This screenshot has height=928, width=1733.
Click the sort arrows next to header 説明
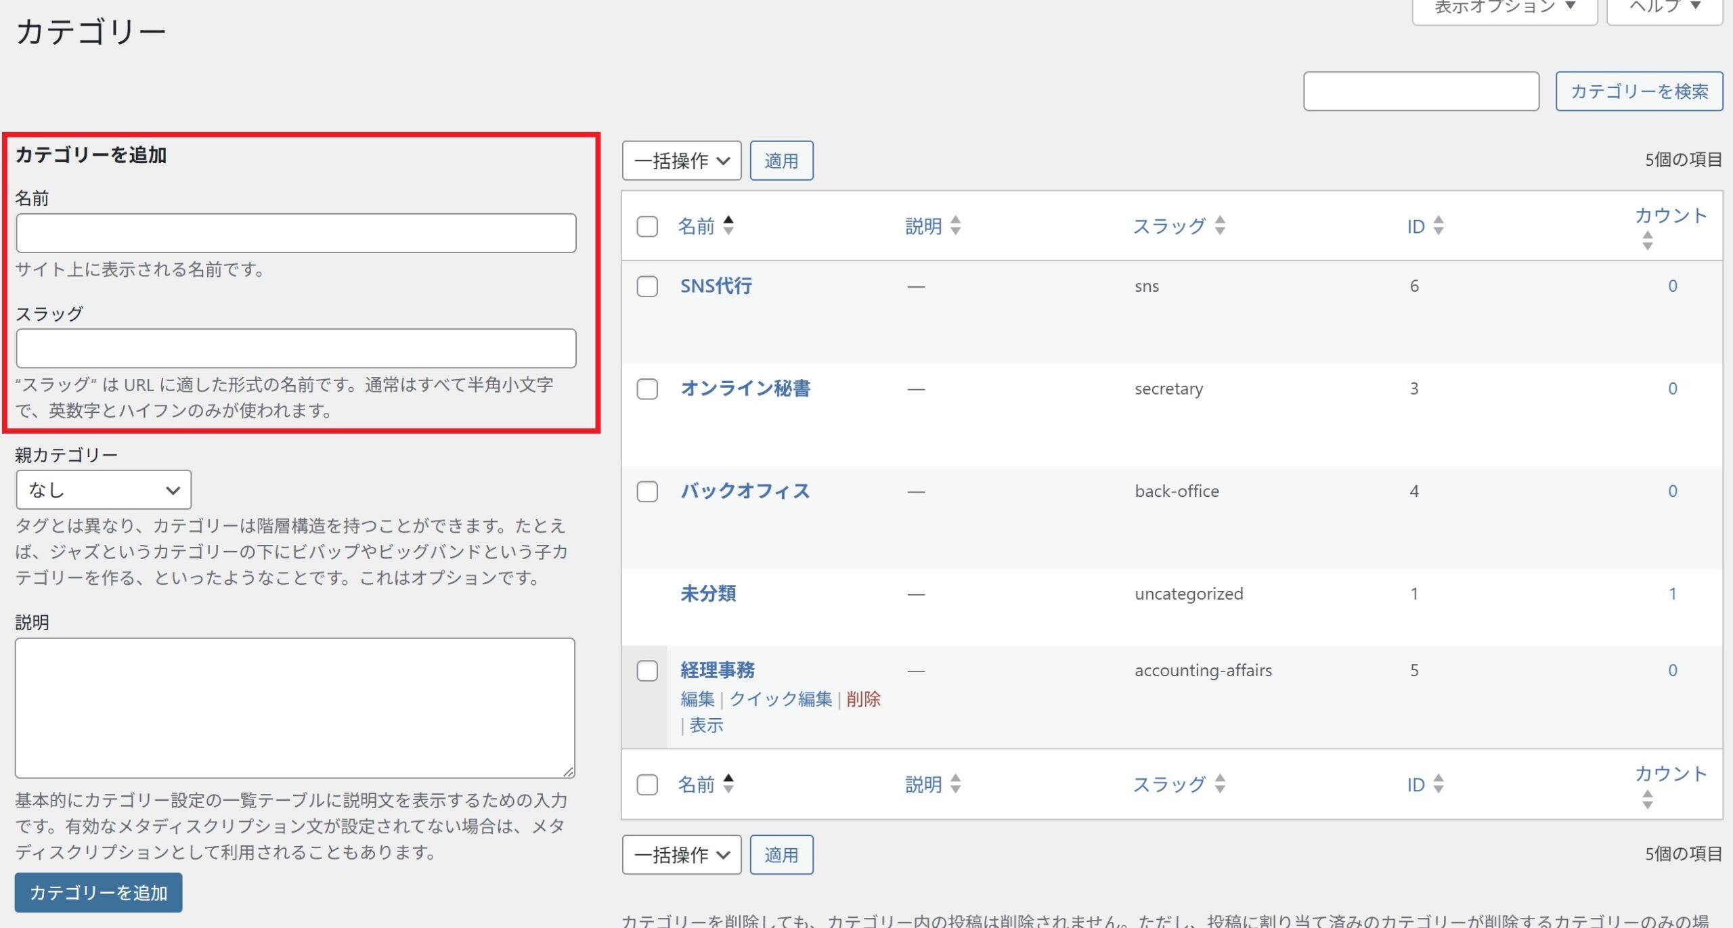[x=955, y=225]
